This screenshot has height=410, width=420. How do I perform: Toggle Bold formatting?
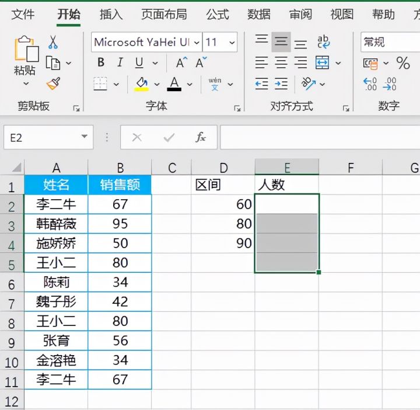[101, 62]
